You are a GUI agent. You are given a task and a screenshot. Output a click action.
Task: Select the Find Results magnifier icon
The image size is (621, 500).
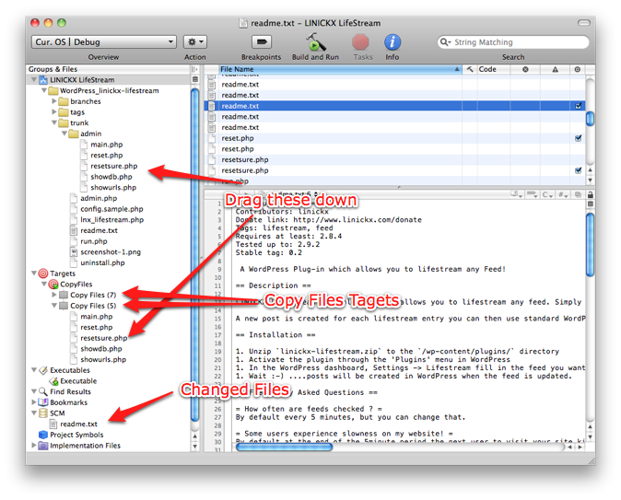pyautogui.click(x=43, y=391)
